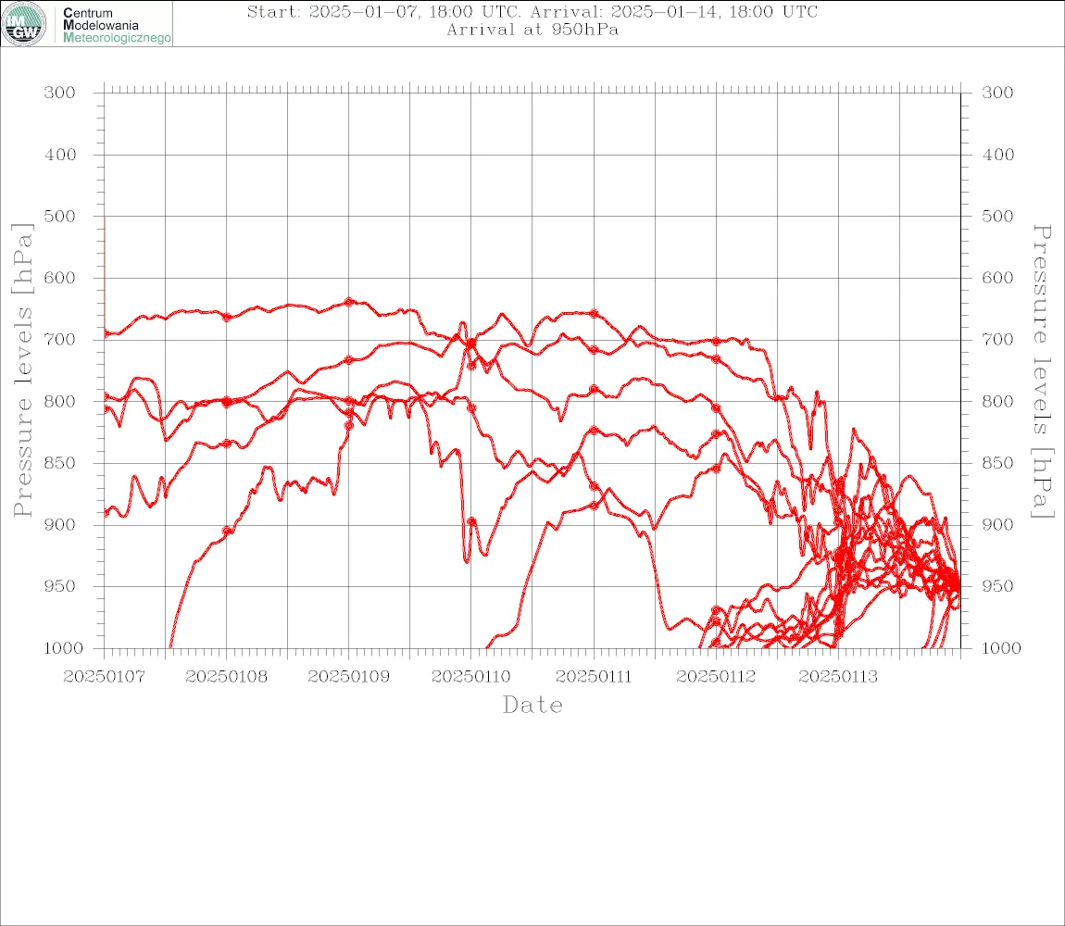Screen dimensions: 1065x926
Task: Click the right axis value 850
Action: point(997,463)
